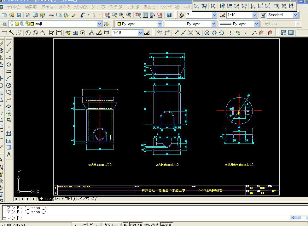
Task: Save the drawing with the floppy icon
Action: (x=19, y=15)
